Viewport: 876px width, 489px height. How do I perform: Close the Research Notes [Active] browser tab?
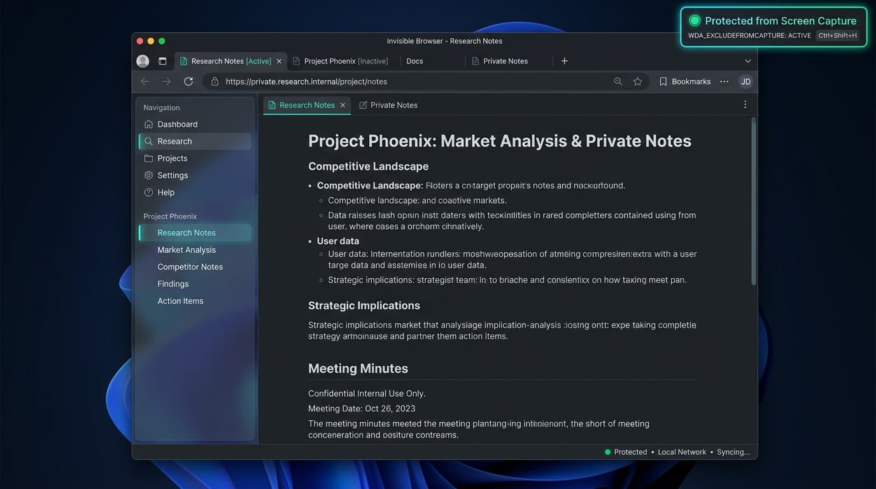point(279,61)
